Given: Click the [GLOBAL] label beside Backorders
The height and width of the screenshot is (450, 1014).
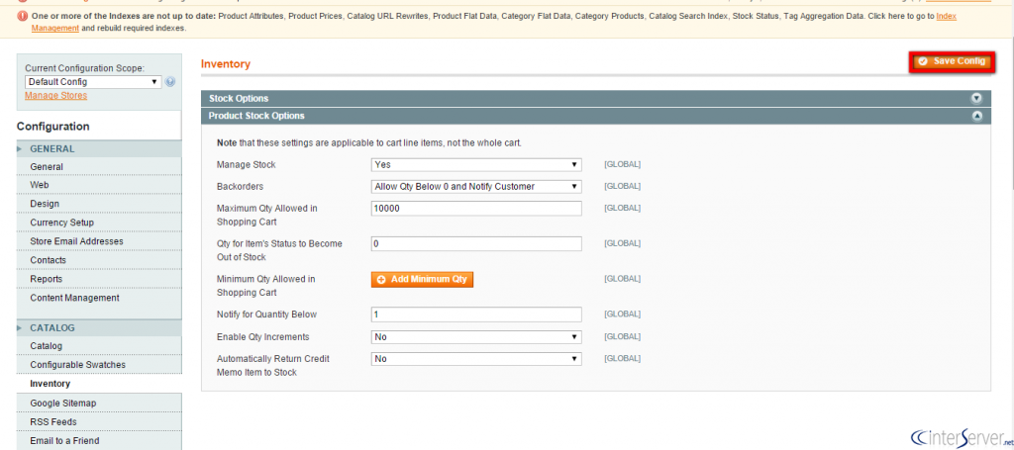Looking at the screenshot, I should tap(622, 187).
